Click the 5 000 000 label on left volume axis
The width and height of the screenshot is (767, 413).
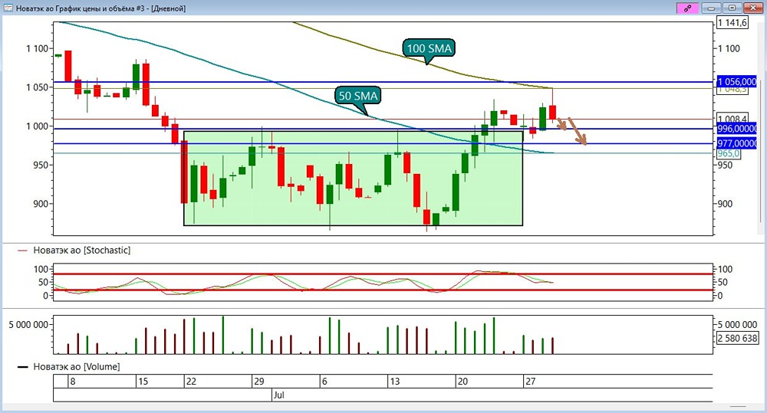pyautogui.click(x=28, y=325)
